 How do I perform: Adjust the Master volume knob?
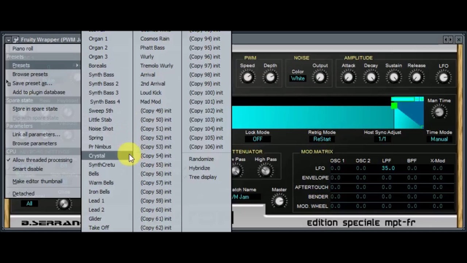[279, 201]
